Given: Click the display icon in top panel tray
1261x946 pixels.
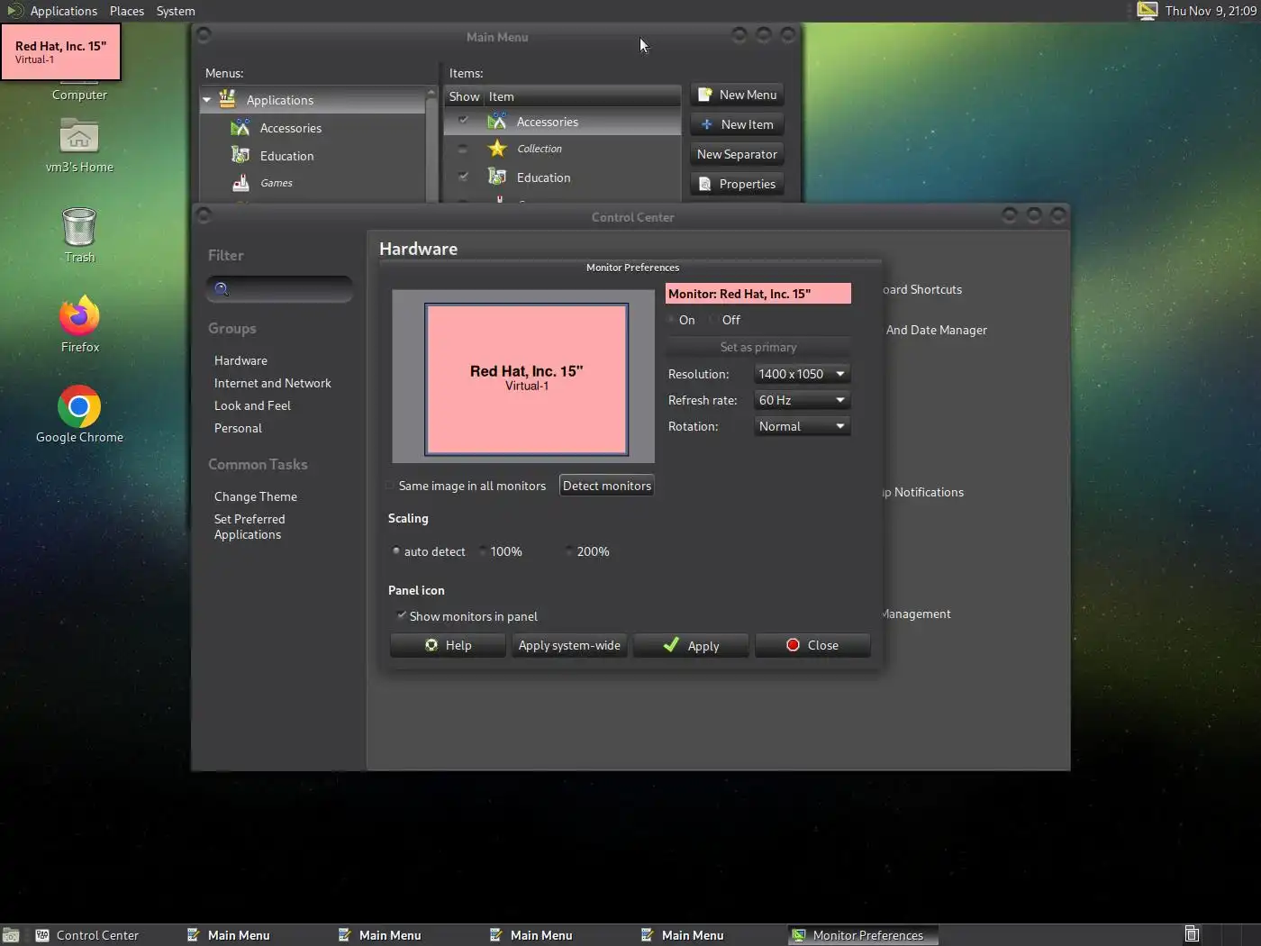Looking at the screenshot, I should (x=1147, y=11).
